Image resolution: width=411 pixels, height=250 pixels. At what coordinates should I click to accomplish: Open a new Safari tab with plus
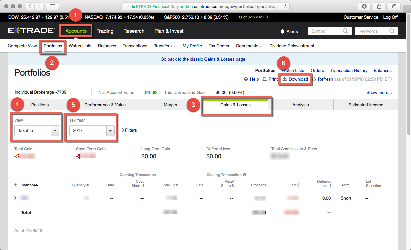click(x=407, y=9)
